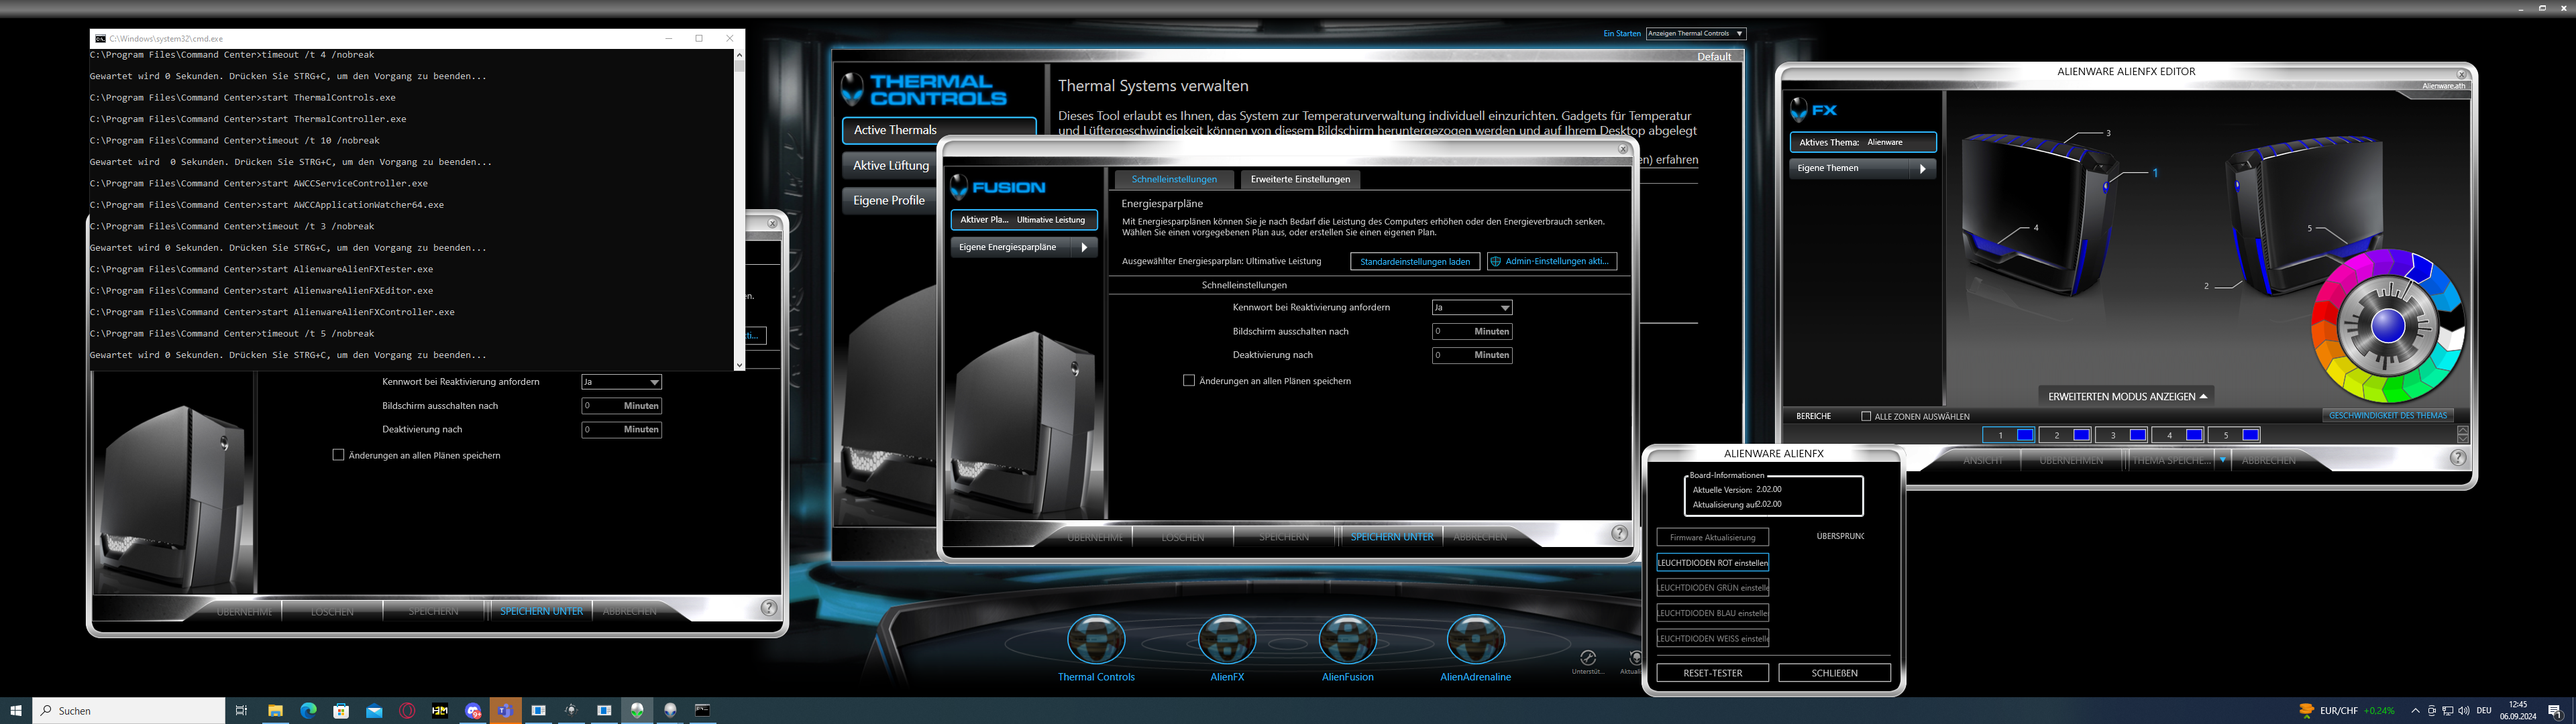Switch to cmd.exe from the taskbar
Viewport: 2576px width, 724px height.
click(703, 710)
